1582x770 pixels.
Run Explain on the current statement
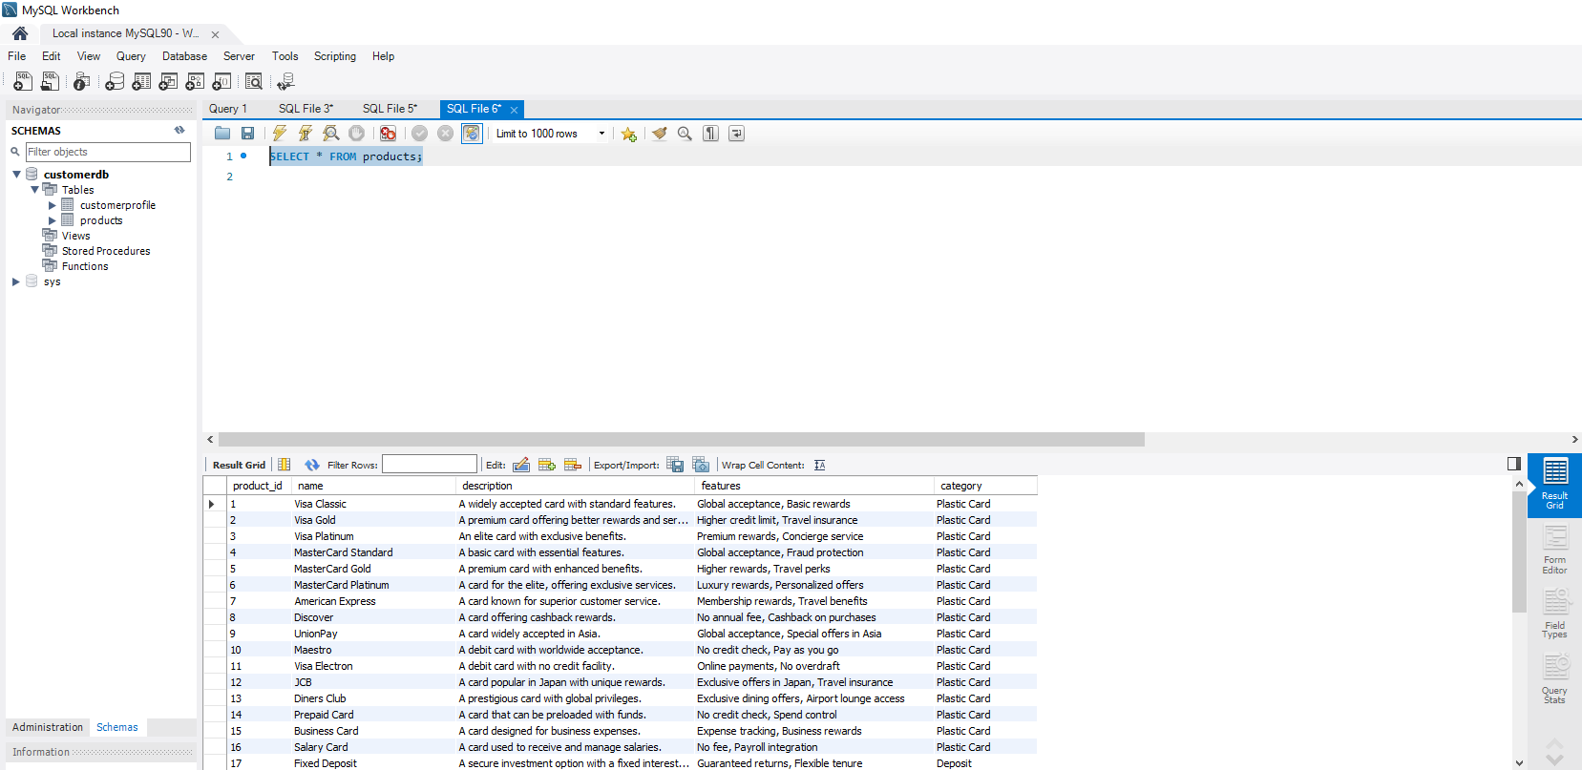coord(331,134)
